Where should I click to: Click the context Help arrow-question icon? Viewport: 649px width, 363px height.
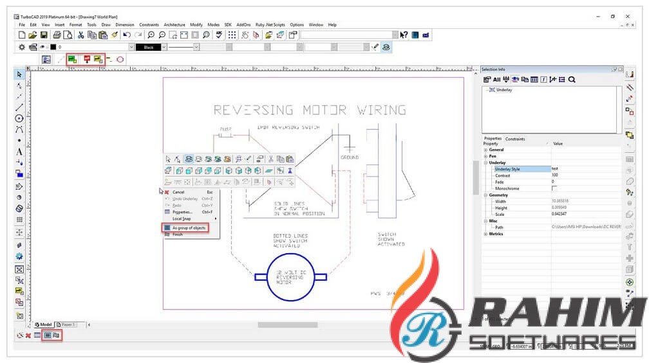point(404,35)
